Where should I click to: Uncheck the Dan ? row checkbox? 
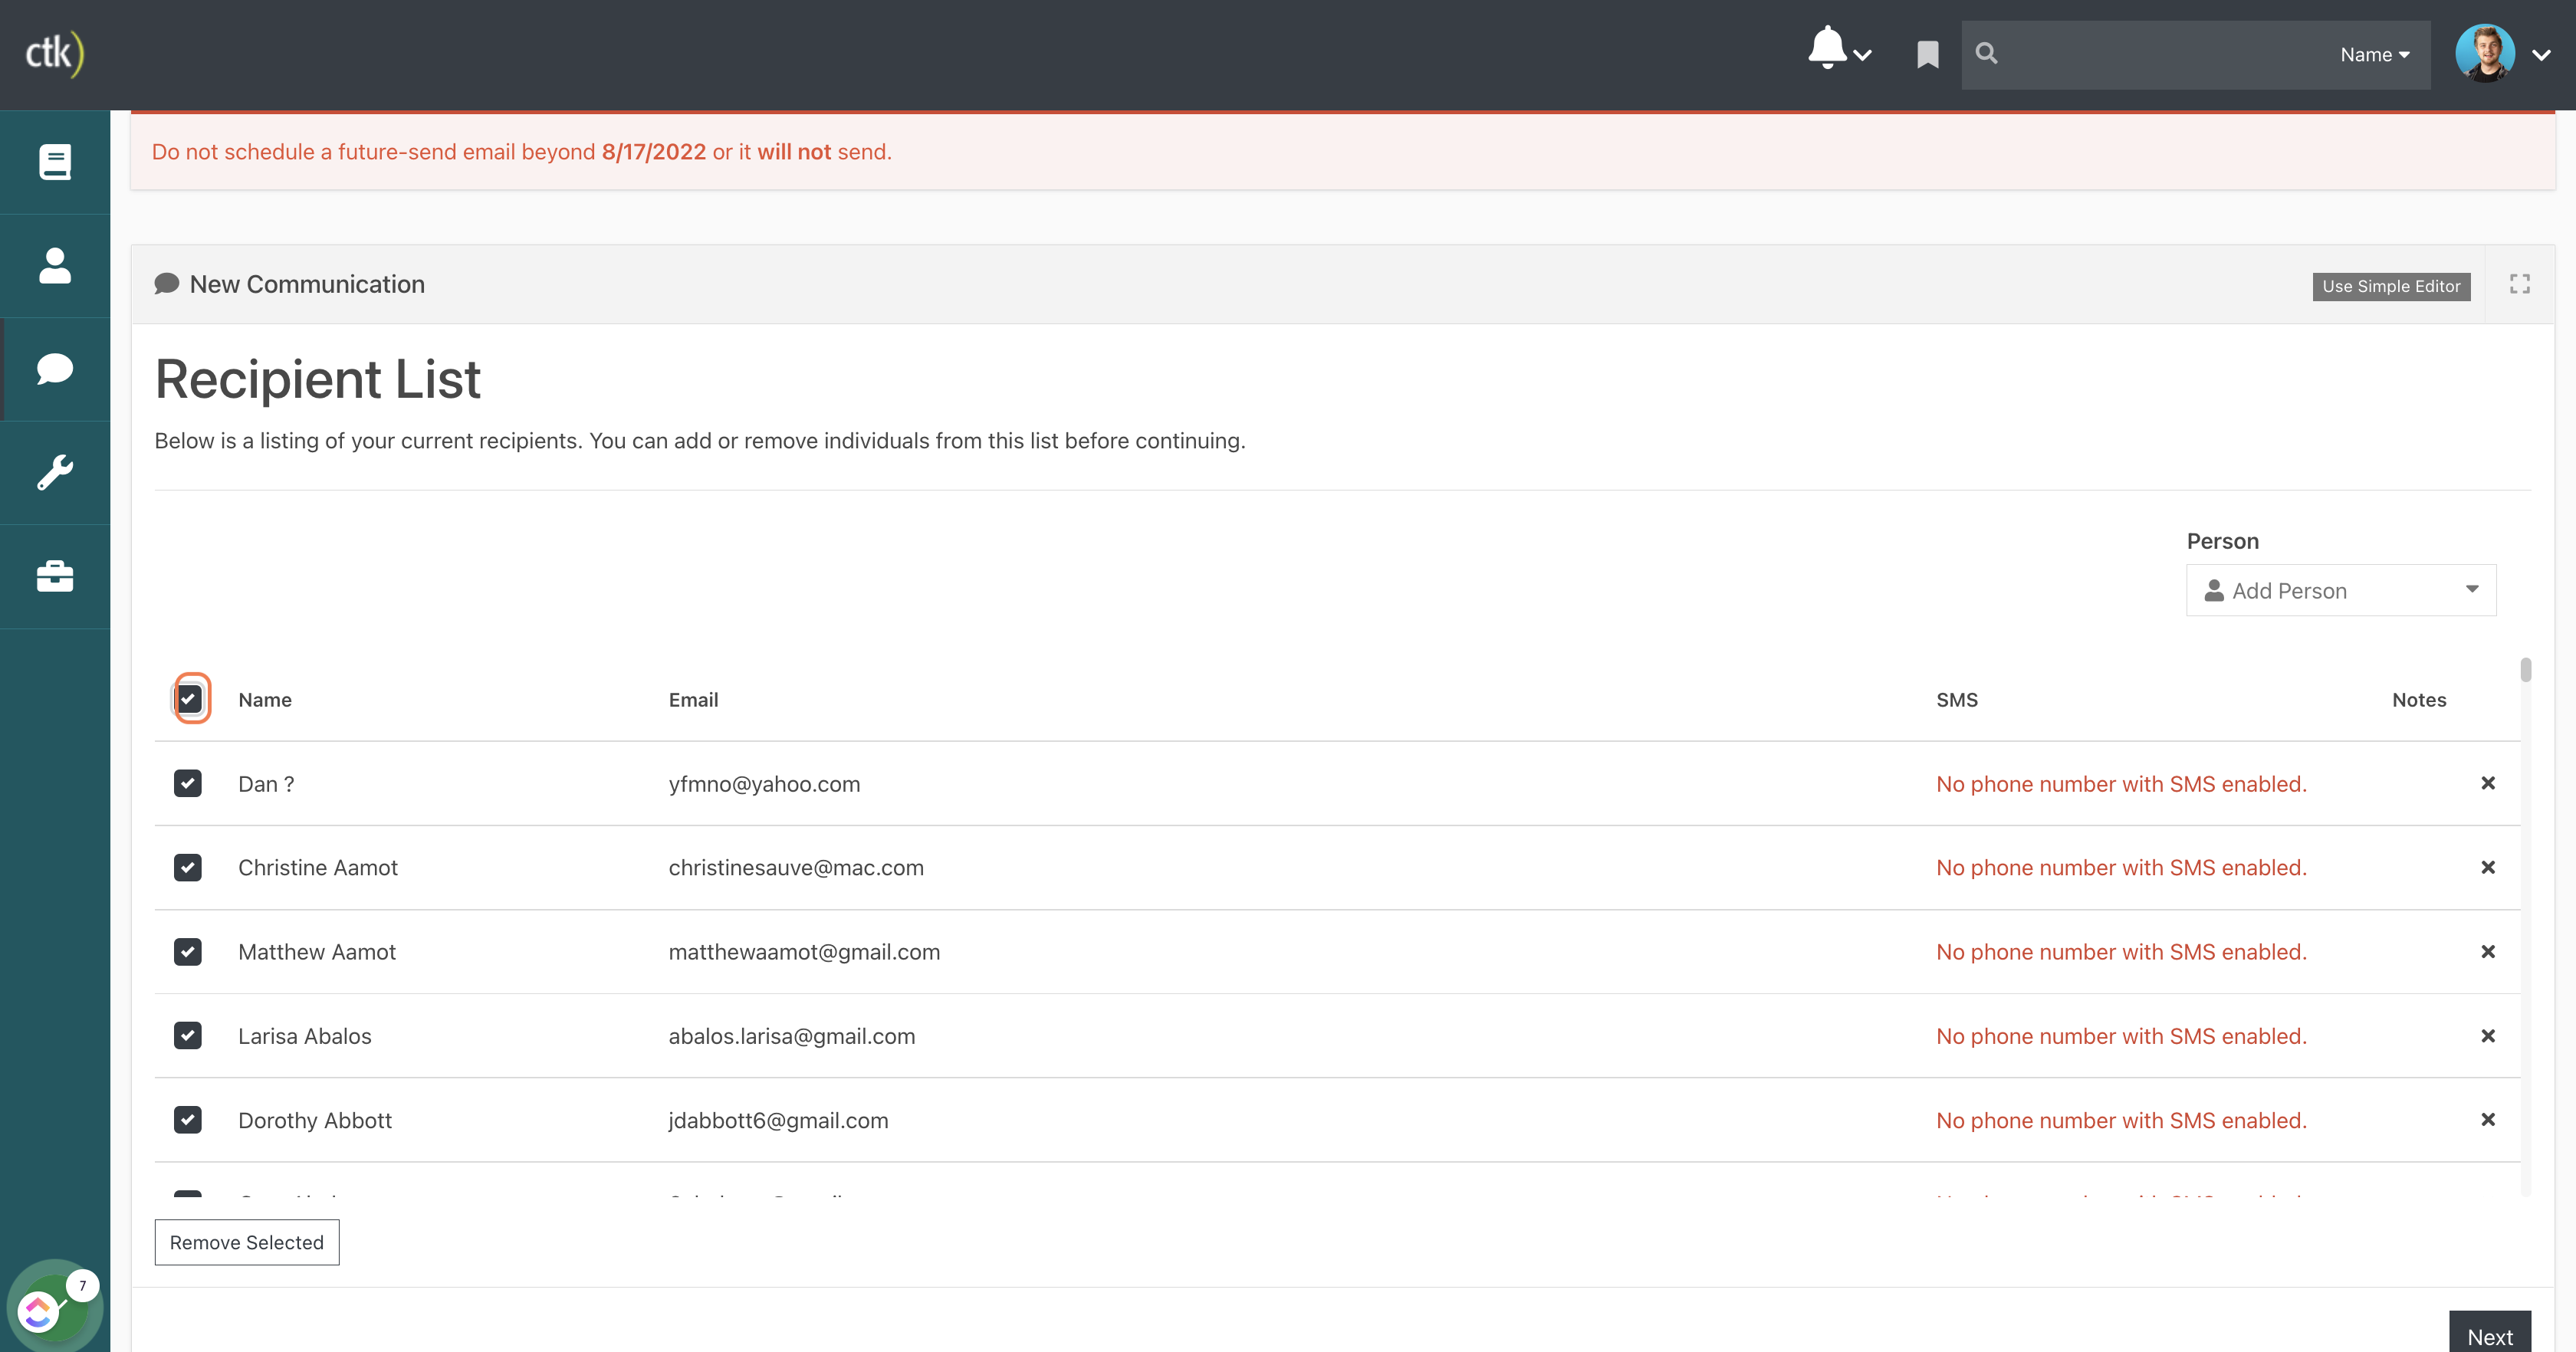click(188, 783)
